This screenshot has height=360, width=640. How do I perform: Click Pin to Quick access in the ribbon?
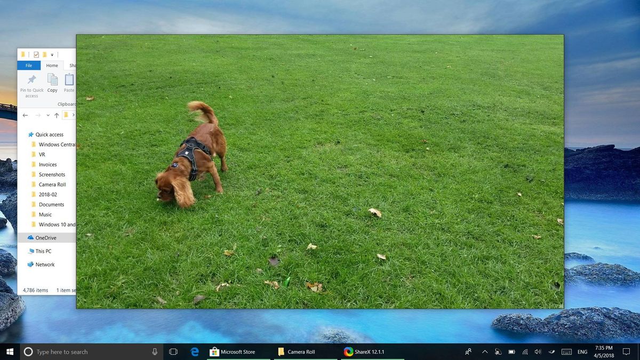tap(31, 85)
